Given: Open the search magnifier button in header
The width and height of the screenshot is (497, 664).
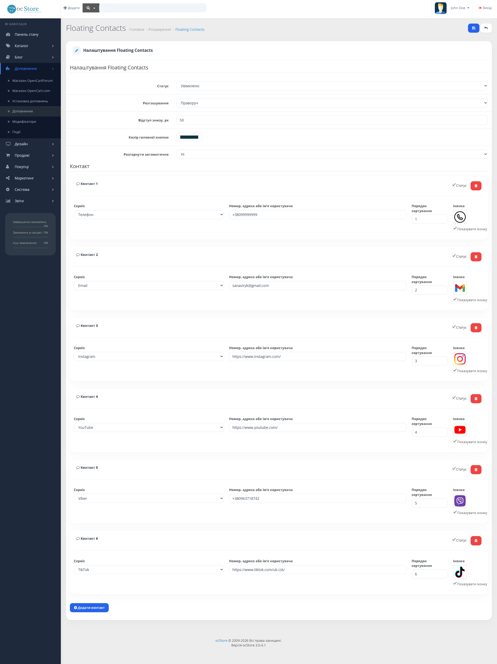Looking at the screenshot, I should [91, 8].
